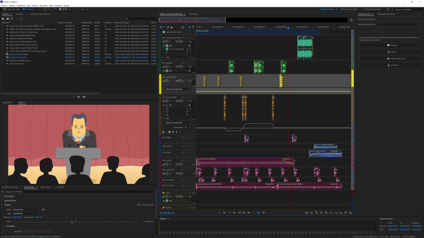Show Sends view in editor toolbar
The image size is (424, 238).
tap(168, 27)
